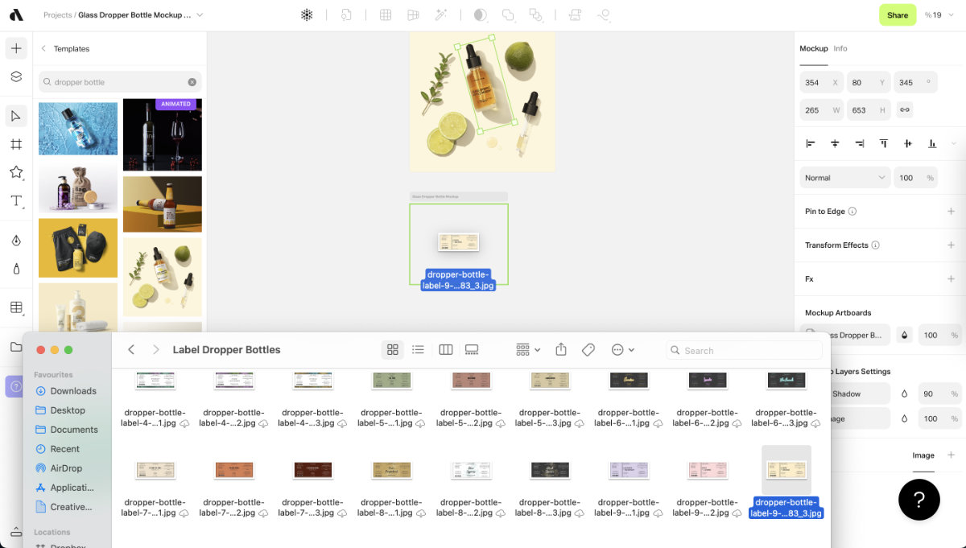Add an Image with plus button
This screenshot has height=548, width=966.
951,455
